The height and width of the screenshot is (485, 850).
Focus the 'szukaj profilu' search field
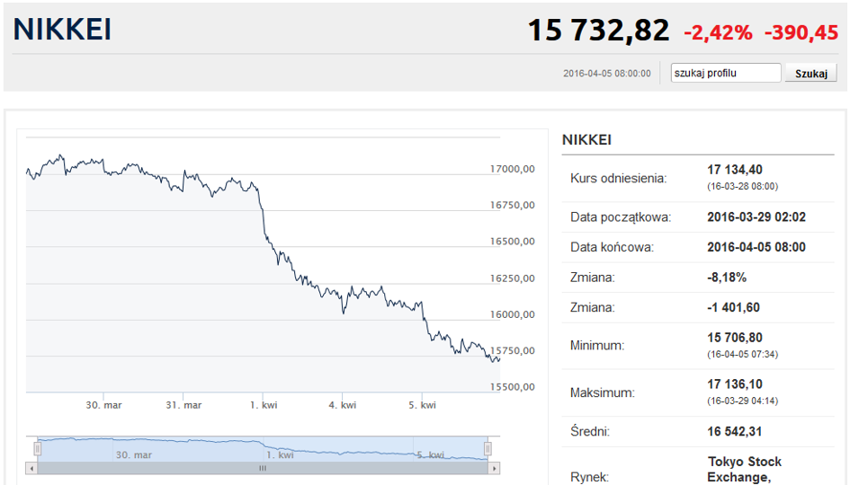pos(725,73)
